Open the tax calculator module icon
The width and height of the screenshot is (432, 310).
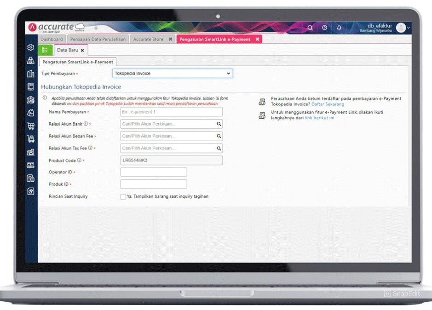(30, 178)
